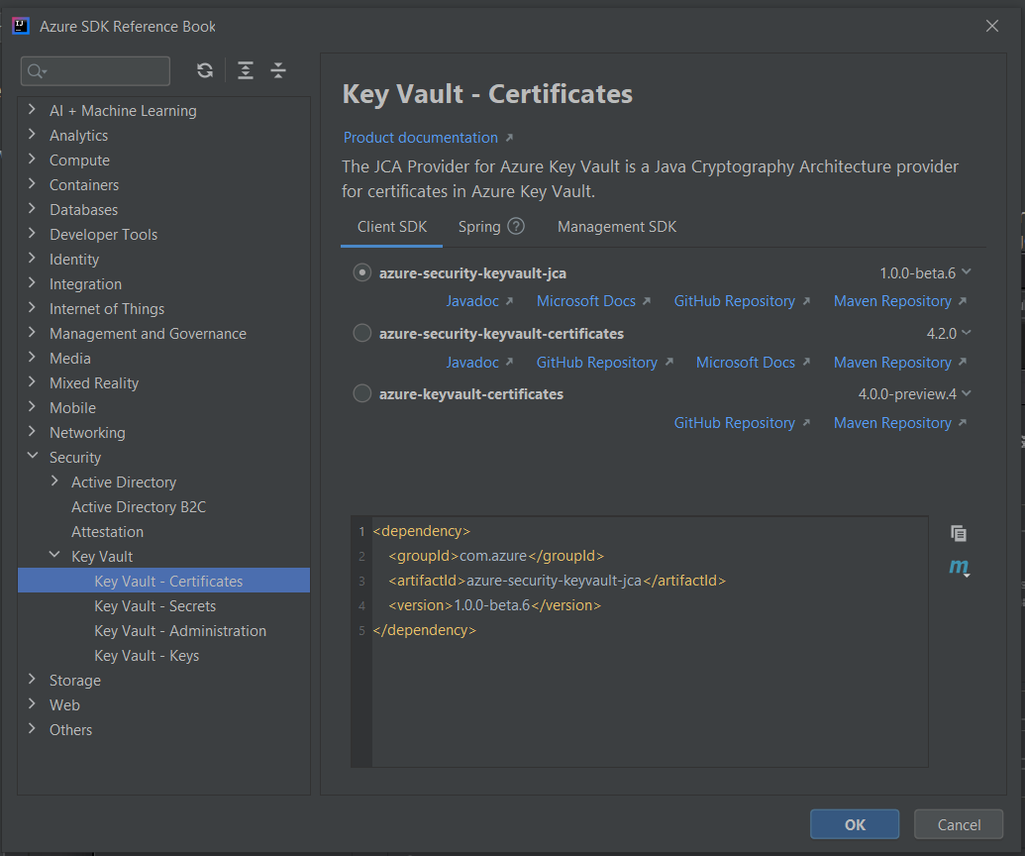Select the azure-security-keyvault-certificates radio button
The image size is (1025, 856).
pos(361,333)
